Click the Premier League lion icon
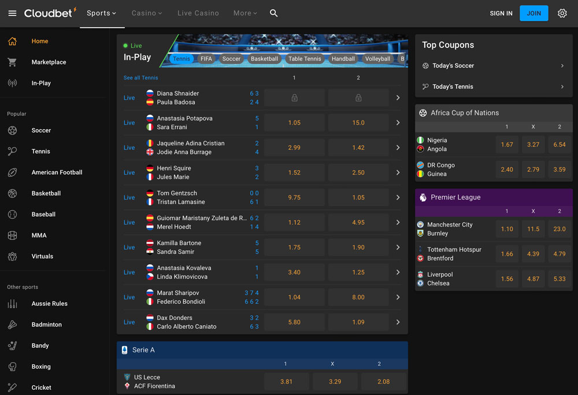Screen dimensions: 578x395 (x=423, y=197)
